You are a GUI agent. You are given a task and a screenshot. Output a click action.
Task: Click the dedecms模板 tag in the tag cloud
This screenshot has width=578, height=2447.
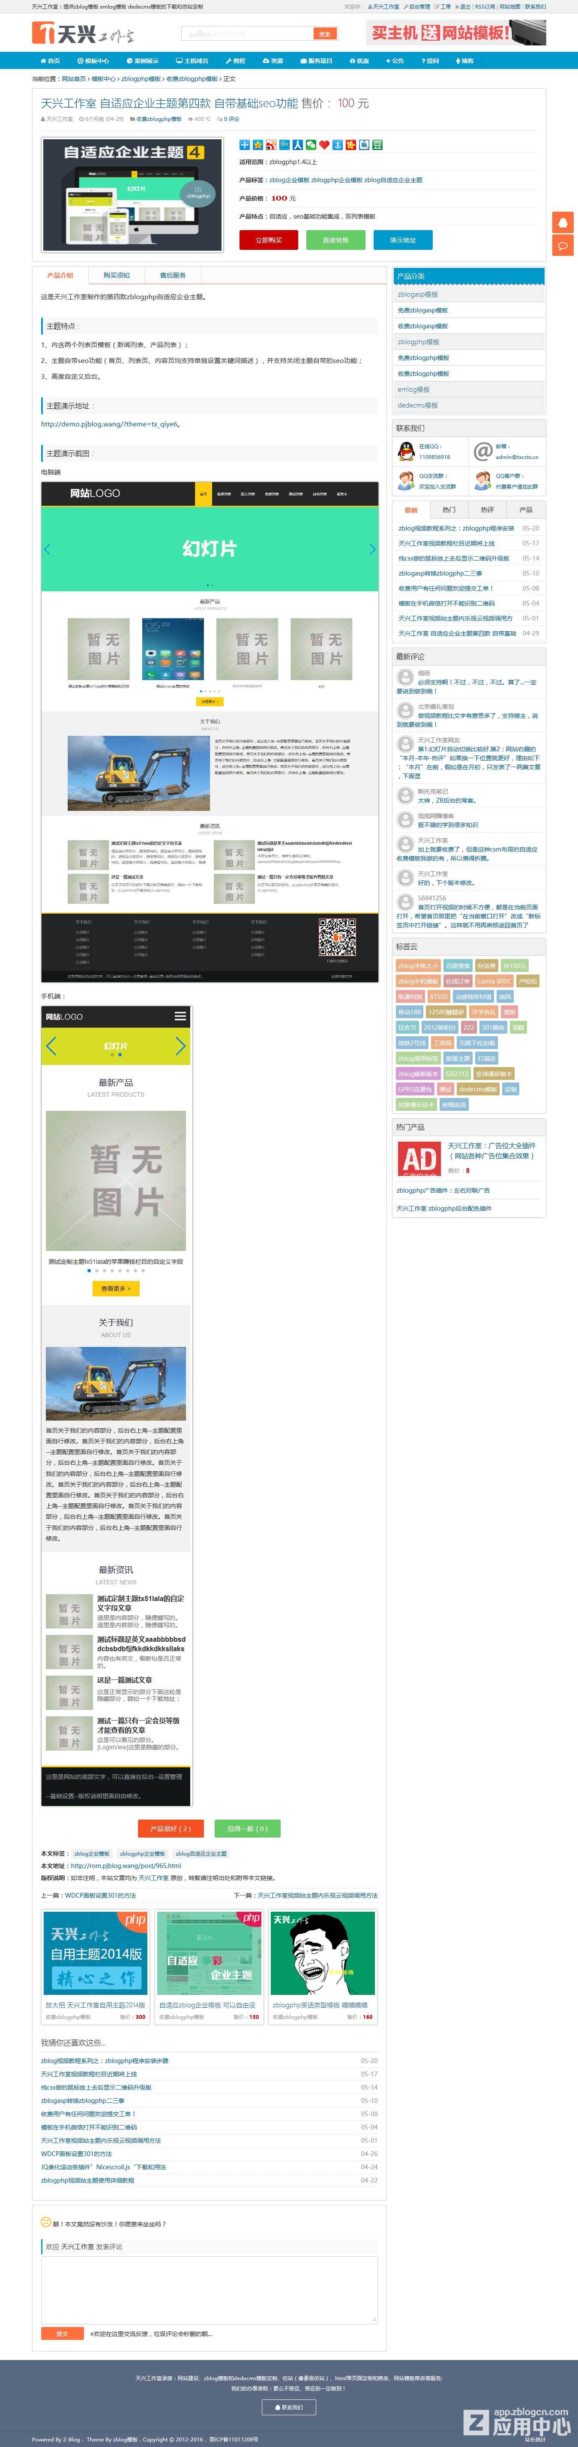(x=477, y=1089)
